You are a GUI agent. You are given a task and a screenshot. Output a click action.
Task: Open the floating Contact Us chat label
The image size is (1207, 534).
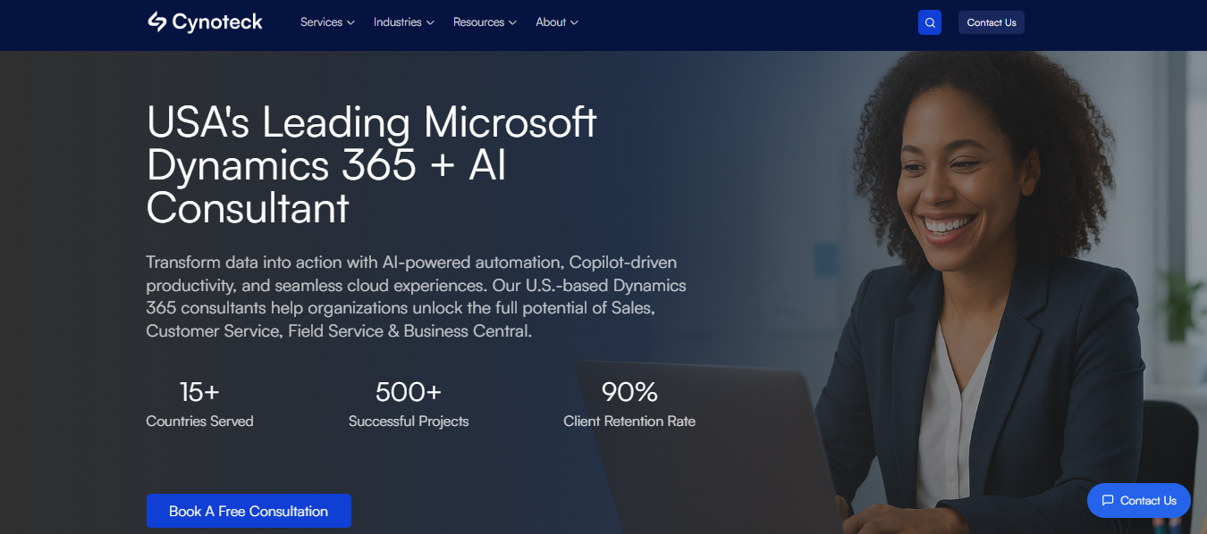coord(1148,501)
